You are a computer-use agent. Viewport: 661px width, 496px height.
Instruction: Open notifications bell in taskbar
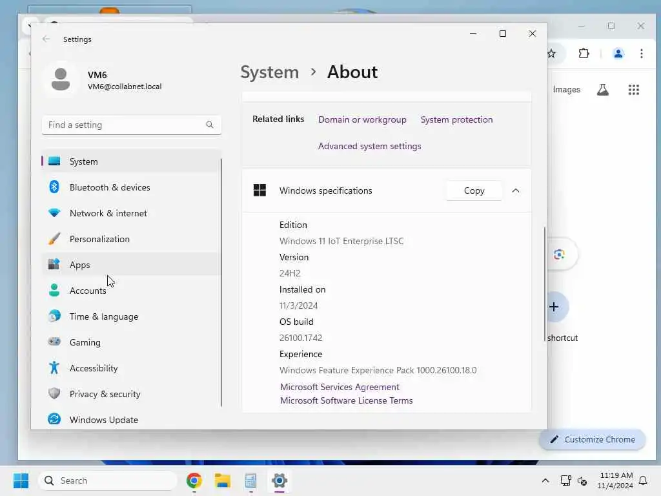coord(644,480)
